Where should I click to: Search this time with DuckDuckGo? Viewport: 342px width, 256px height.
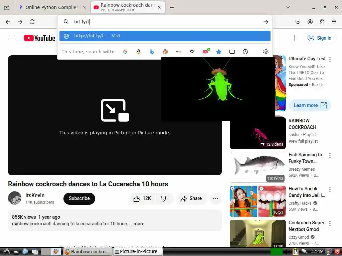(x=165, y=52)
